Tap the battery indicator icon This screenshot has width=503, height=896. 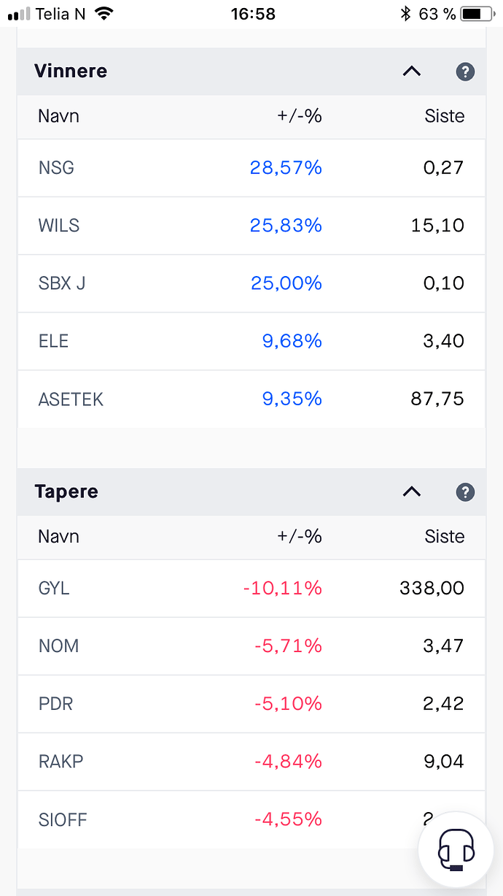coord(476,14)
